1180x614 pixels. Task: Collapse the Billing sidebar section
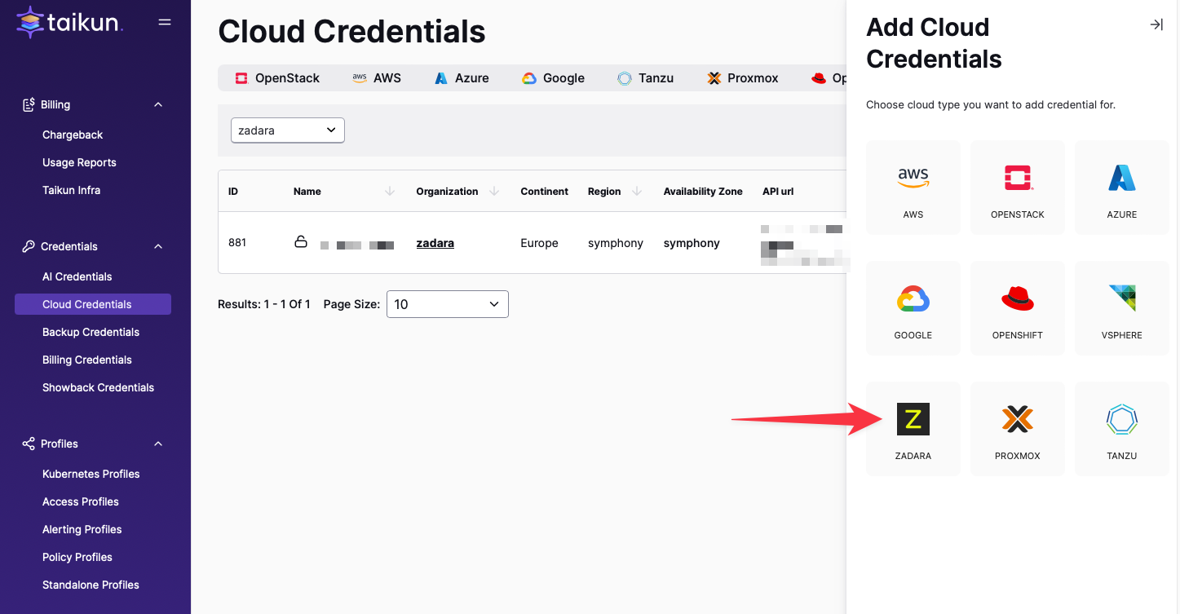(158, 104)
